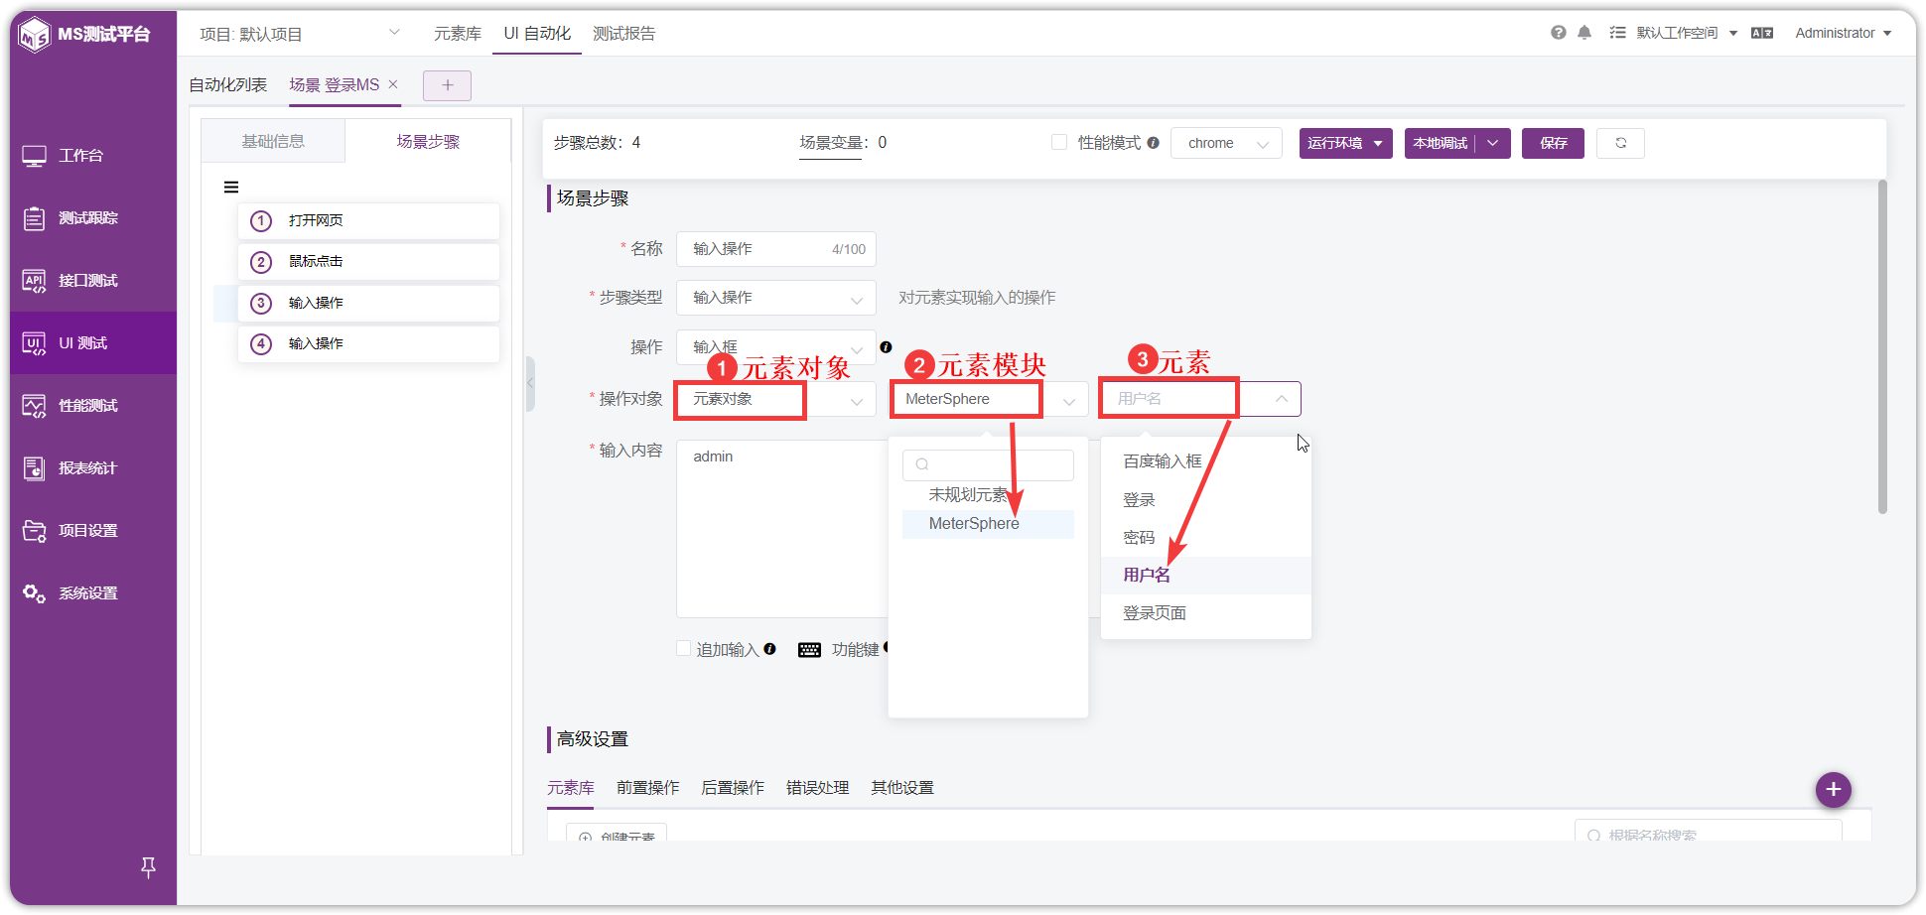Switch to the 测试报告 top menu

pos(624,34)
